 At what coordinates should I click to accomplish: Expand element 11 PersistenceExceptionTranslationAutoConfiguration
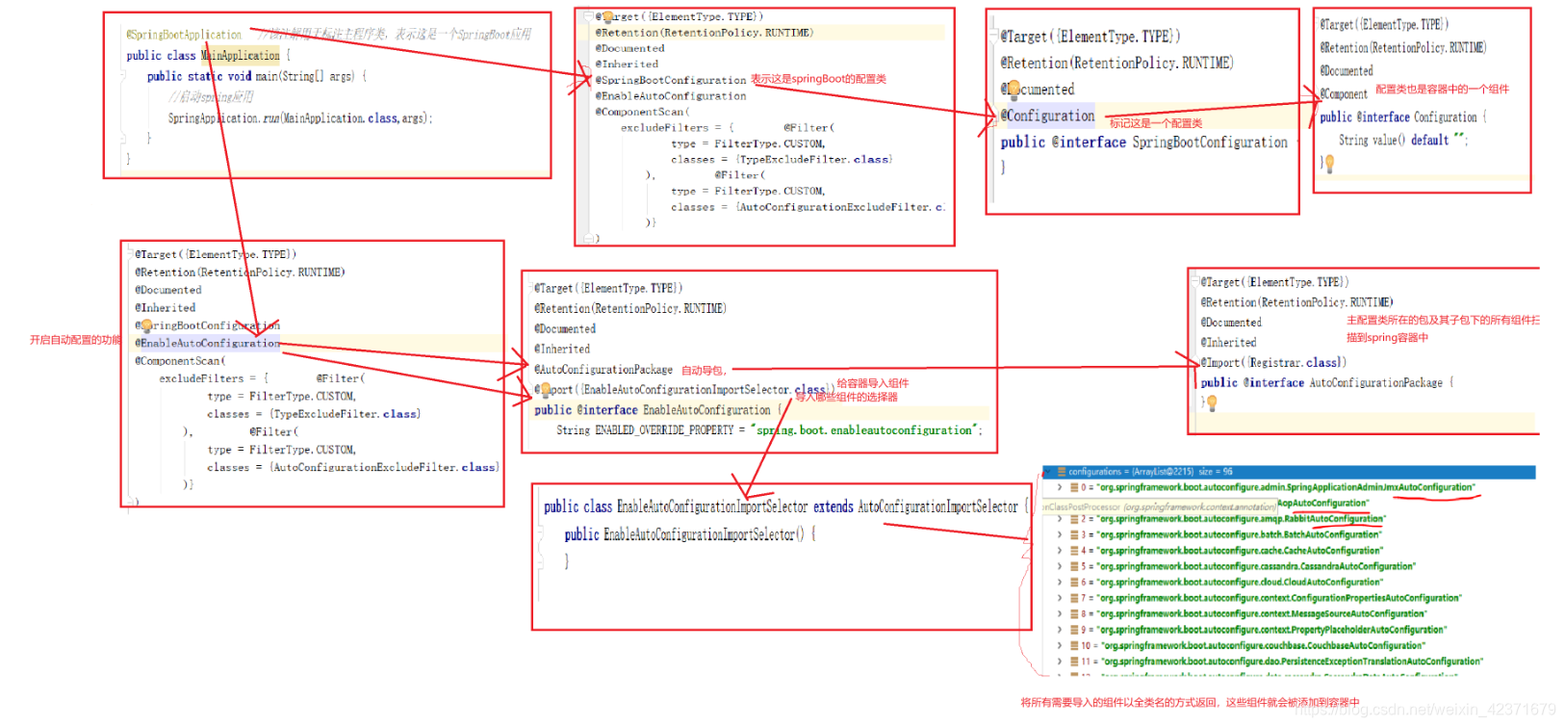[x=1060, y=662]
